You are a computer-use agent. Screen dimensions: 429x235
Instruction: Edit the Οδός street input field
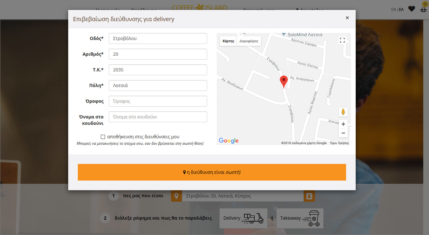click(x=158, y=38)
